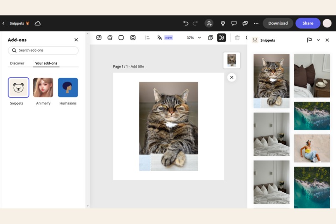Redo the last action
336x224 pixels.
coord(195,23)
